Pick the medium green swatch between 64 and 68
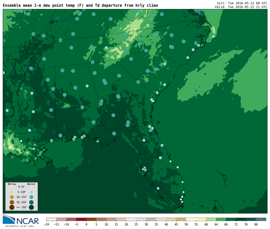This screenshot has width=270, height=229. [221, 219]
